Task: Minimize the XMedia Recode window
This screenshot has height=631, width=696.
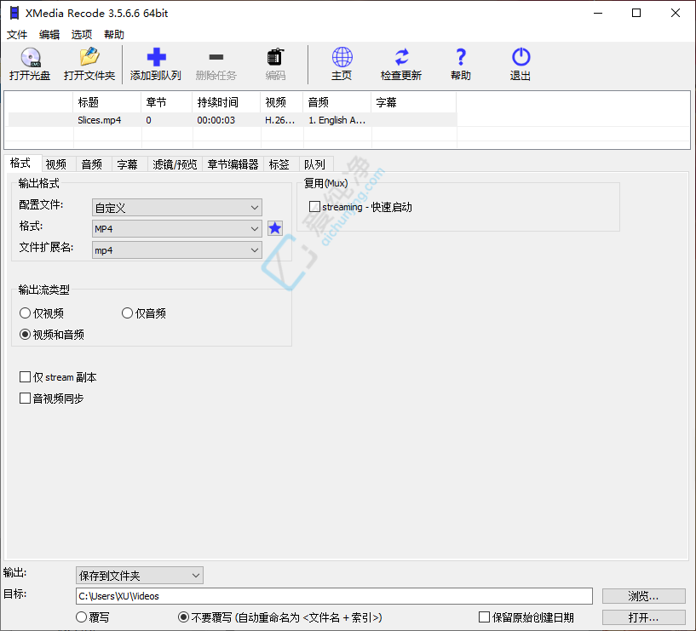Action: (598, 13)
